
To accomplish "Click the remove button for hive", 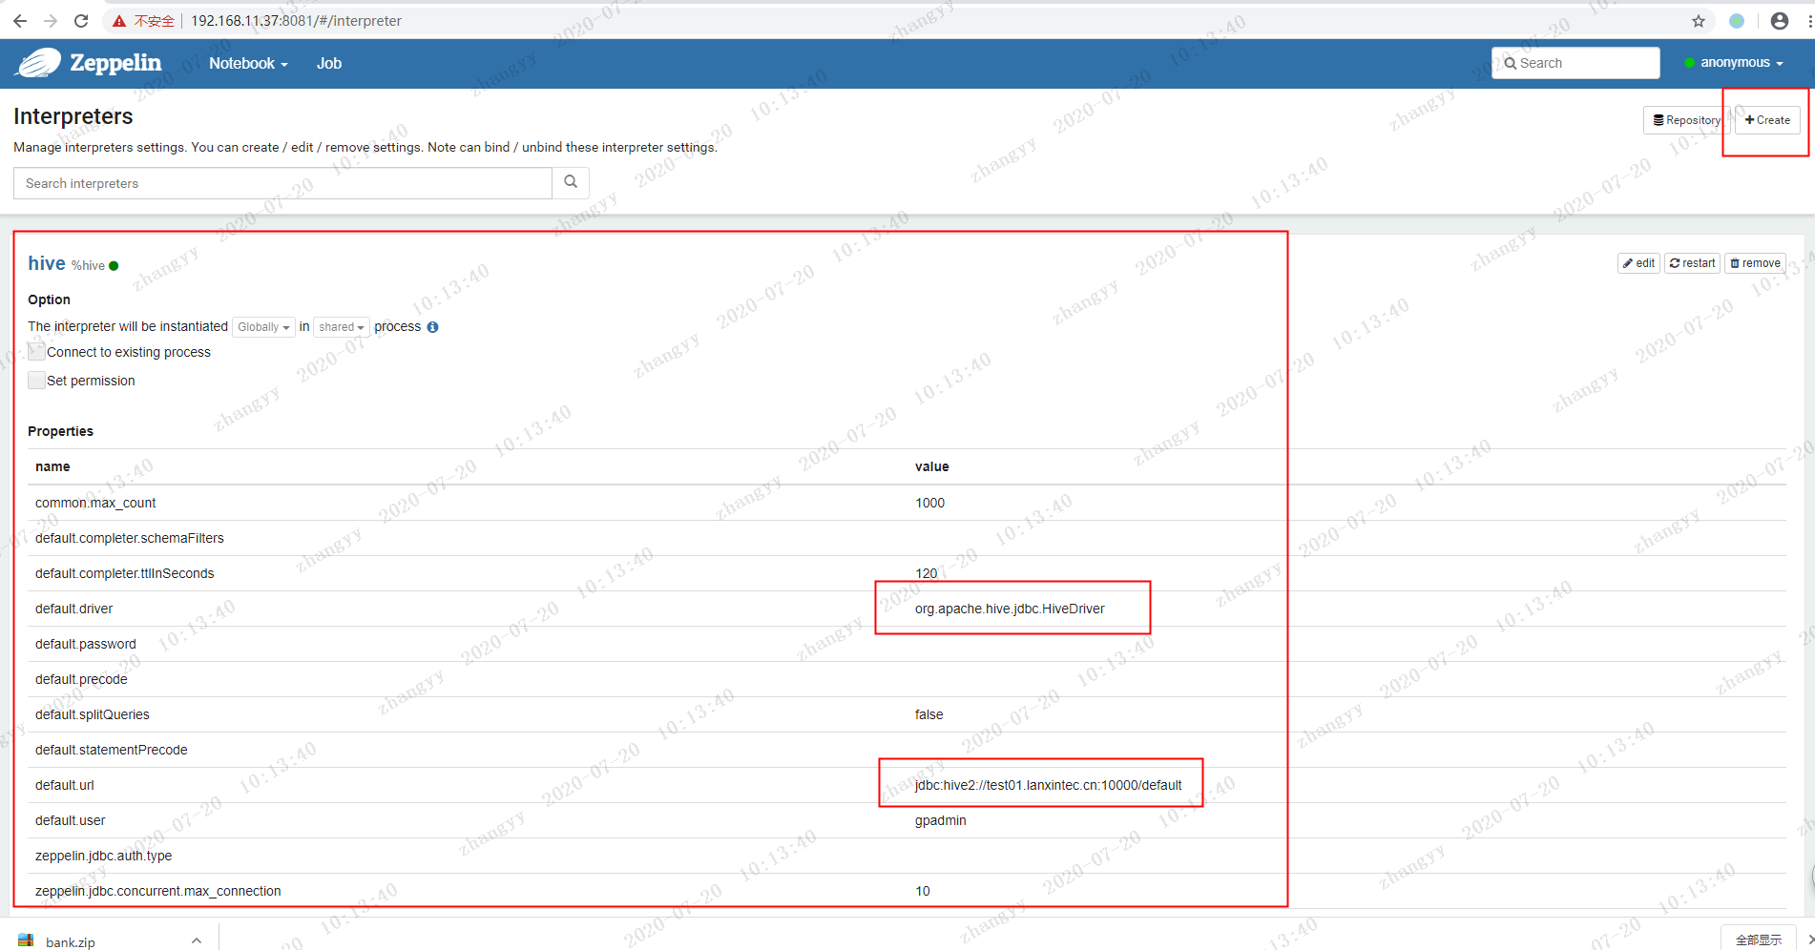I will [1755, 263].
